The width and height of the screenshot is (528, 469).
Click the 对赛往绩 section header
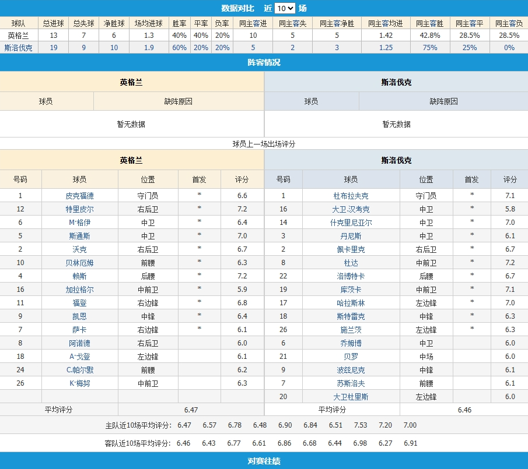click(x=264, y=461)
